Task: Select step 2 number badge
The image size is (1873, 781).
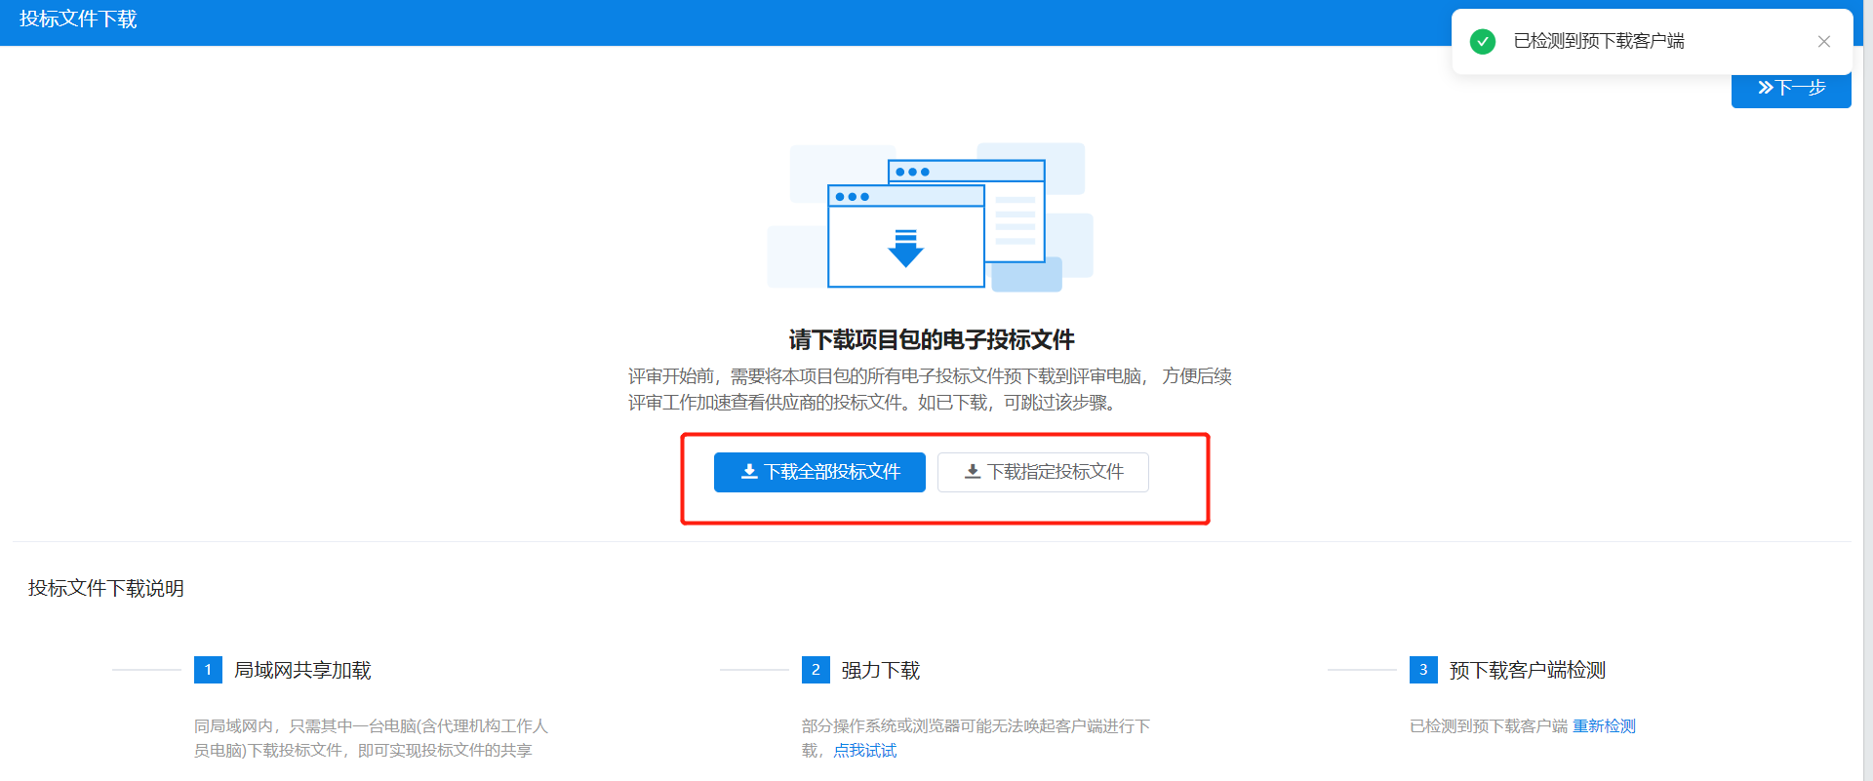Action: pyautogui.click(x=816, y=670)
